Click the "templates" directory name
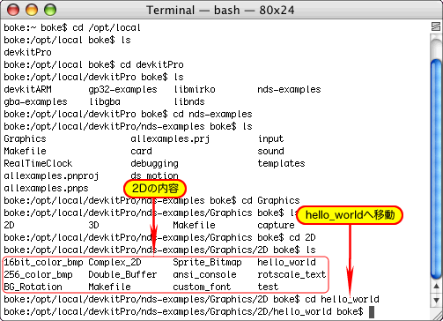 (x=281, y=164)
